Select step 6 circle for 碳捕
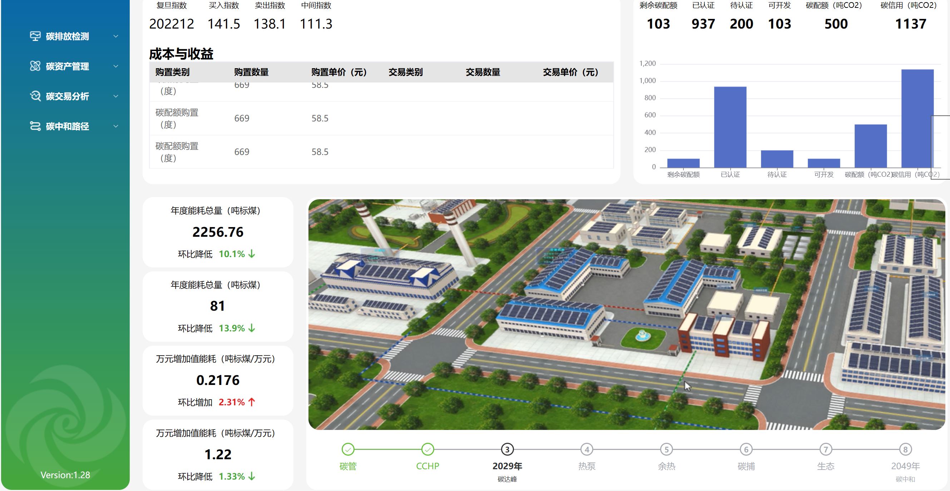950x491 pixels. point(746,449)
